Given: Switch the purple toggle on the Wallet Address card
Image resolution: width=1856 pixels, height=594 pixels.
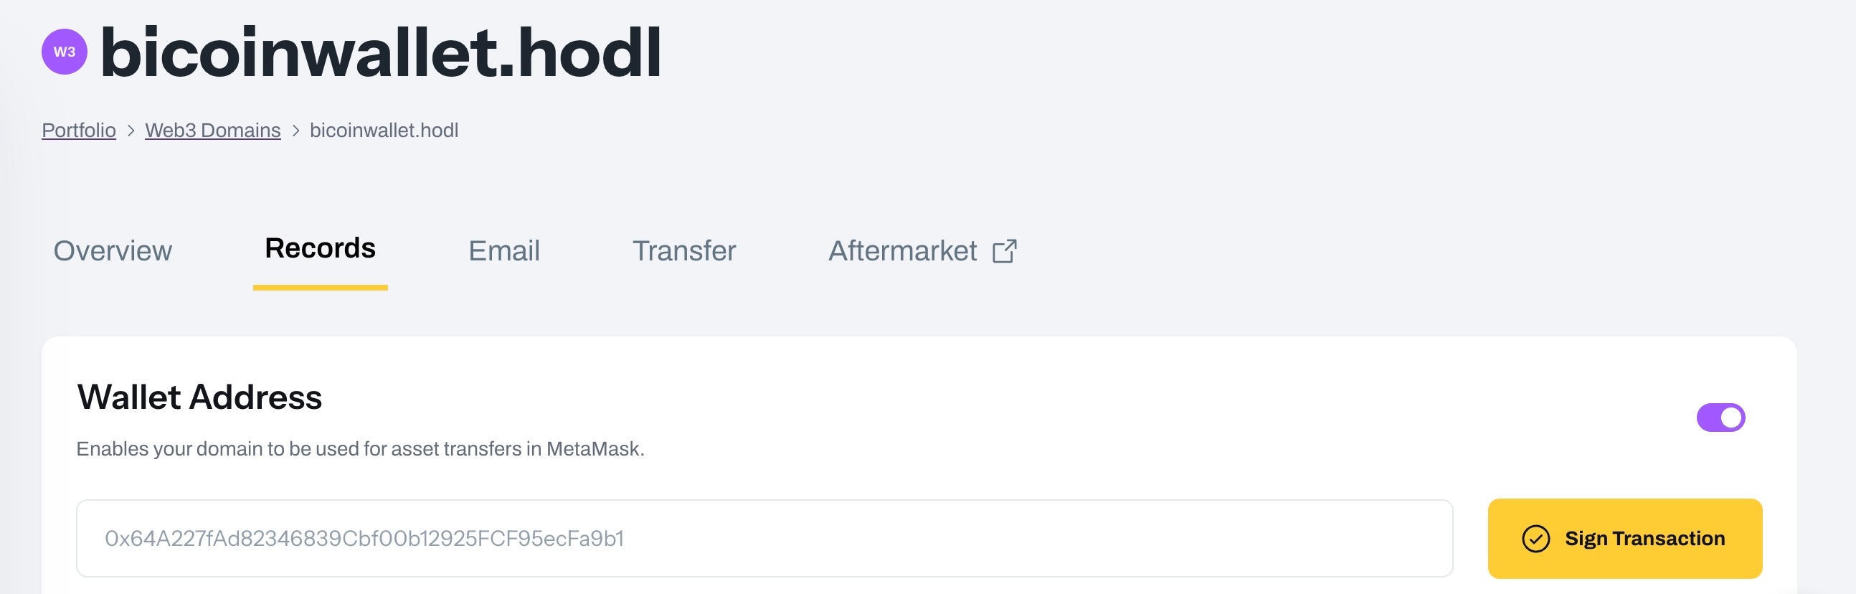Looking at the screenshot, I should [x=1722, y=417].
